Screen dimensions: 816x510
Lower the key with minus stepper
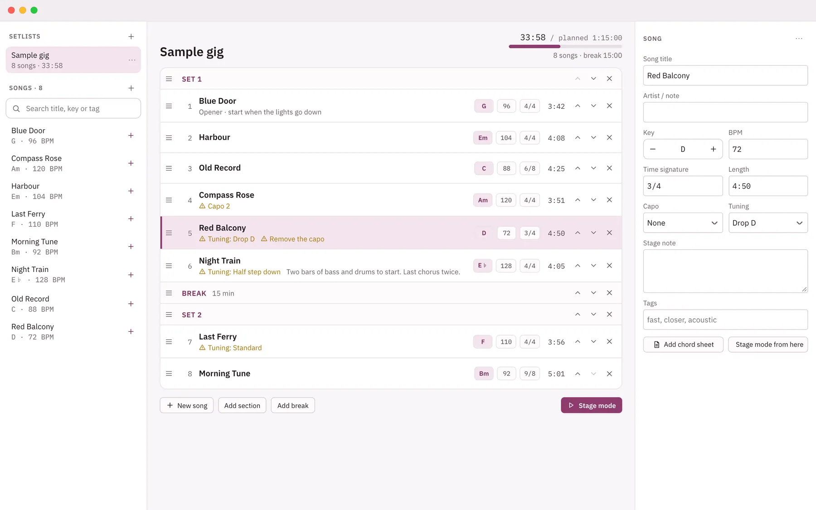click(x=653, y=149)
